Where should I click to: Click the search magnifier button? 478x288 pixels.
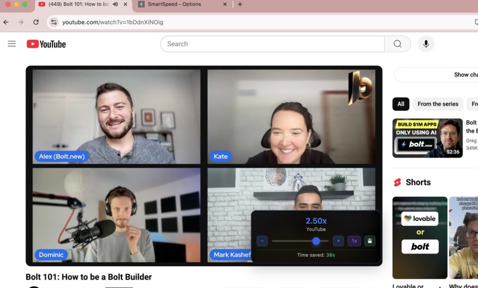coord(397,44)
